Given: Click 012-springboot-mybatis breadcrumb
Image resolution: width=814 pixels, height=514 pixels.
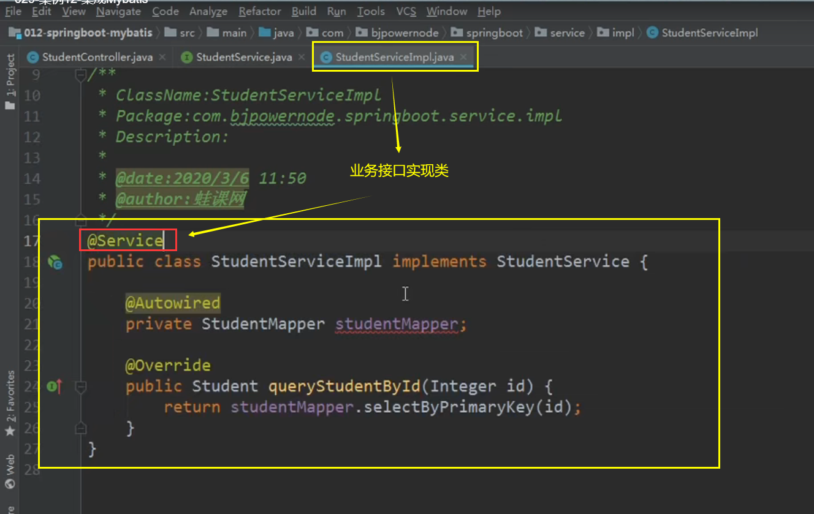Looking at the screenshot, I should (81, 33).
